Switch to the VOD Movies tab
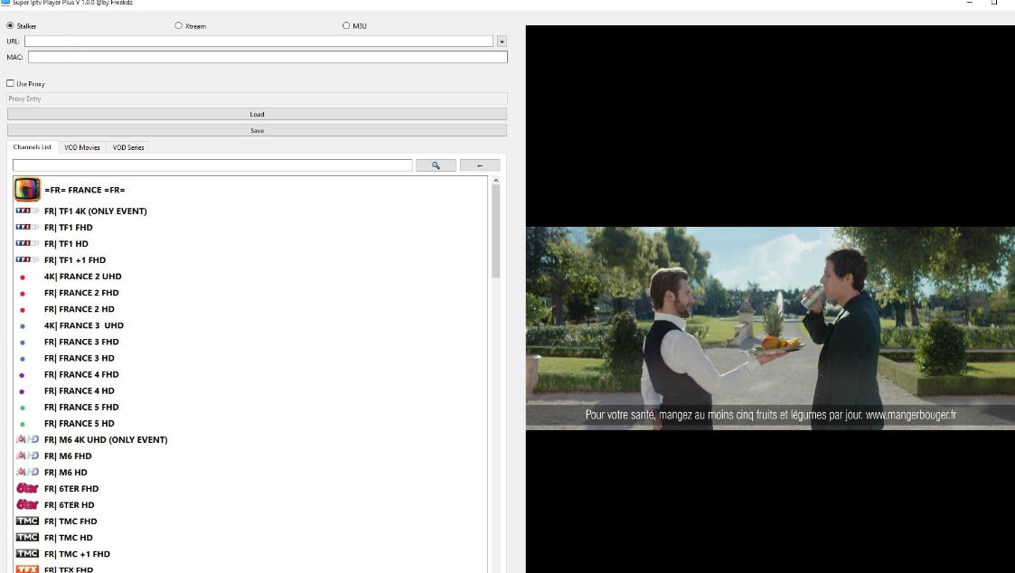Screen dimensions: 1015x573 pos(82,147)
